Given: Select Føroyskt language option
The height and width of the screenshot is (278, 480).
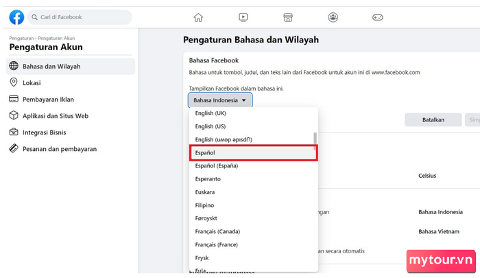Looking at the screenshot, I should pyautogui.click(x=254, y=218).
